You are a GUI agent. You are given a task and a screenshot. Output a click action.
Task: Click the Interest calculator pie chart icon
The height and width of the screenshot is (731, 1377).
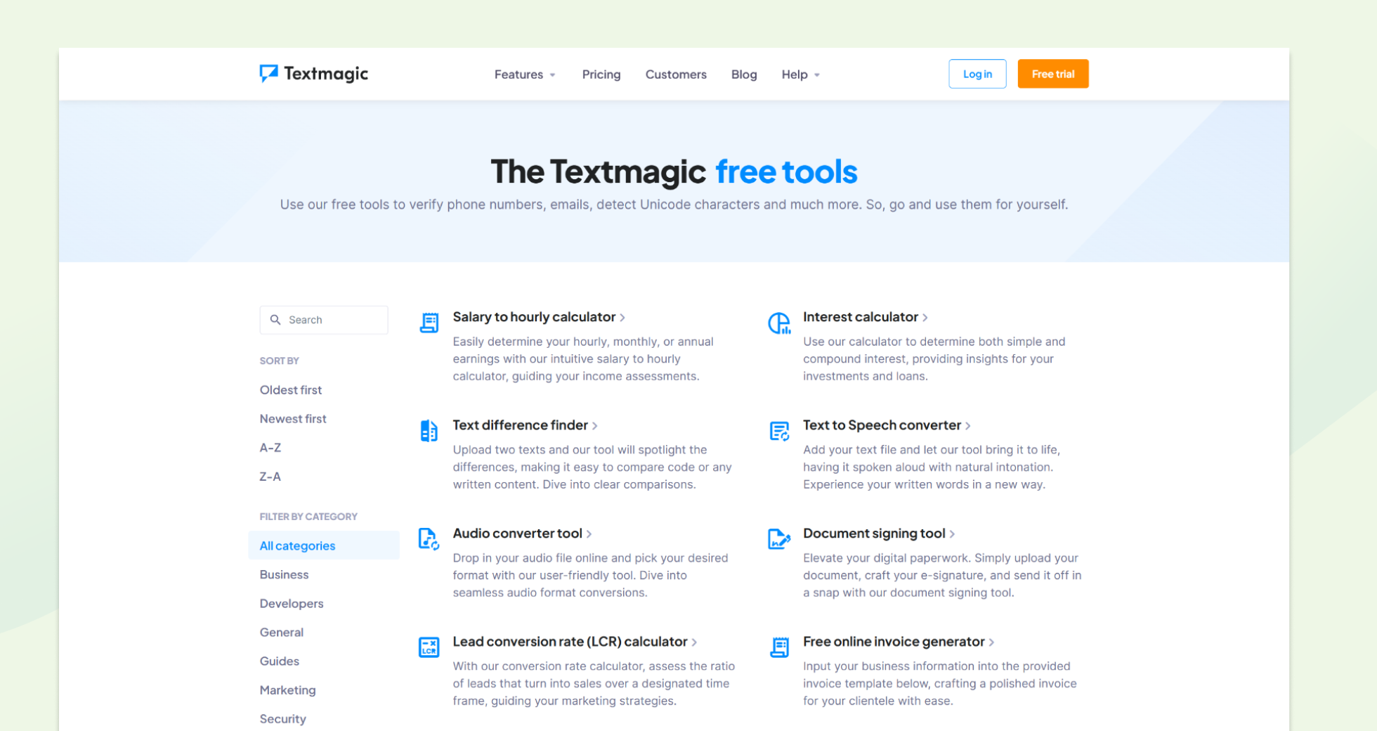[779, 323]
